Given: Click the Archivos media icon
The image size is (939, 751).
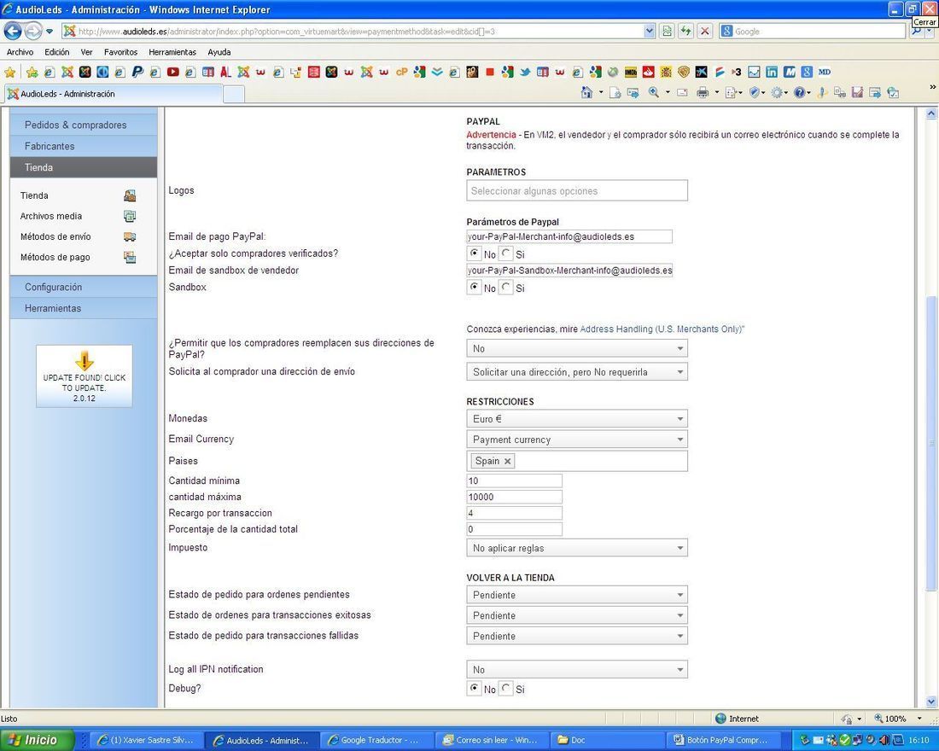Looking at the screenshot, I should click(130, 216).
